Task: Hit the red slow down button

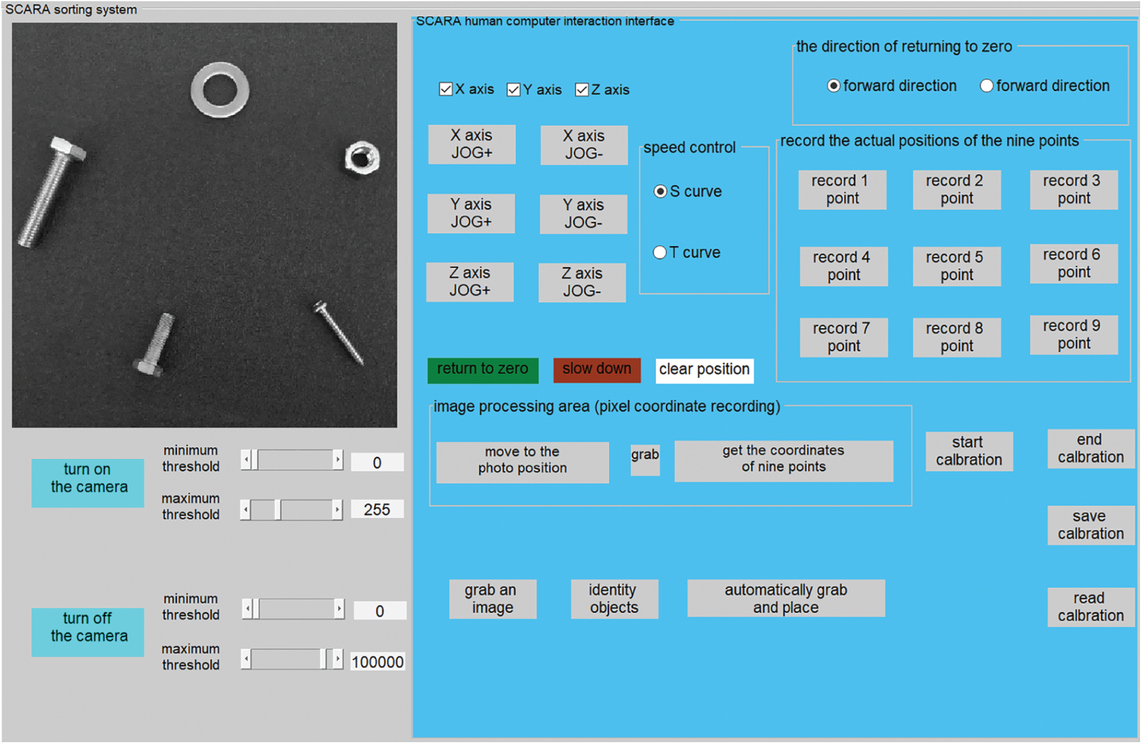Action: coord(597,370)
